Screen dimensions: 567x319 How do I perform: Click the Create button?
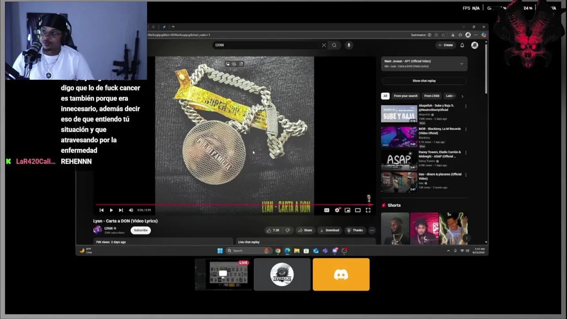pyautogui.click(x=446, y=45)
